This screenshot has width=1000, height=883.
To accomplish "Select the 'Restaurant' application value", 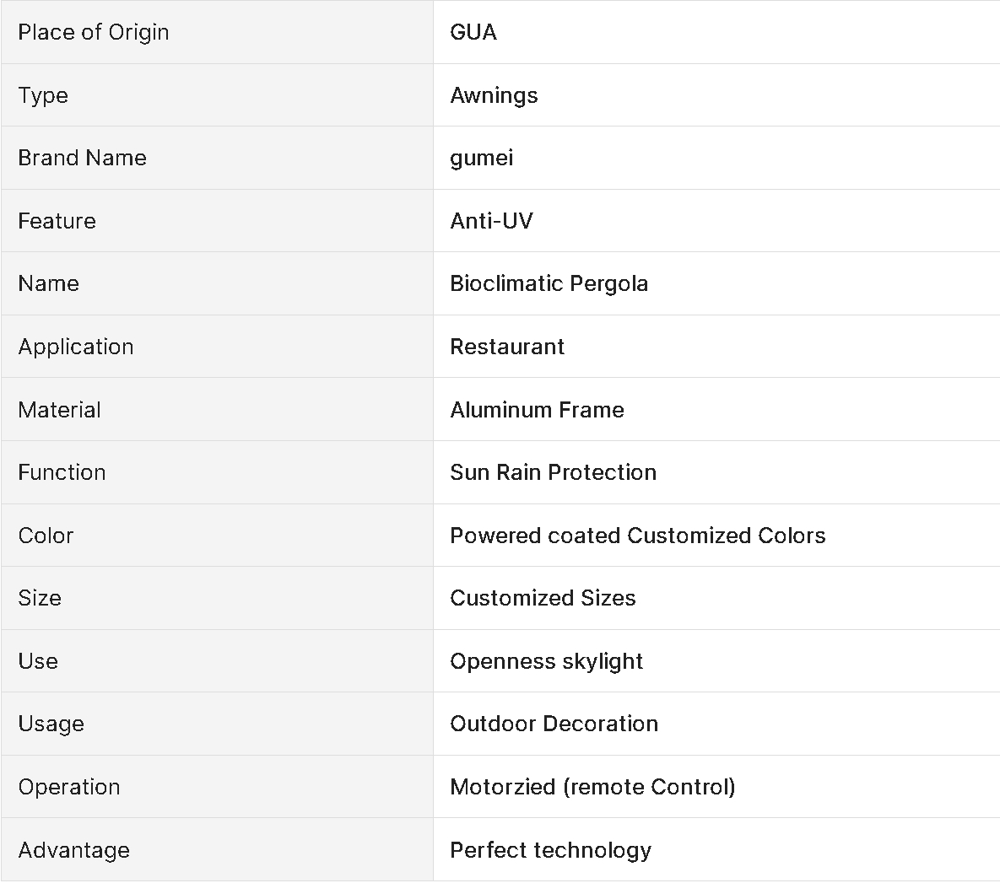I will point(507,347).
